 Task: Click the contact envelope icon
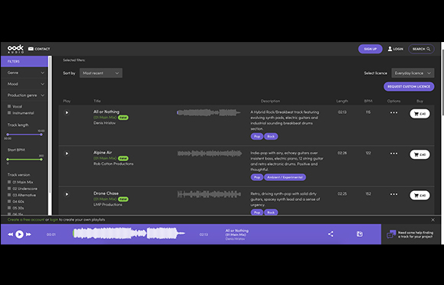(x=31, y=49)
